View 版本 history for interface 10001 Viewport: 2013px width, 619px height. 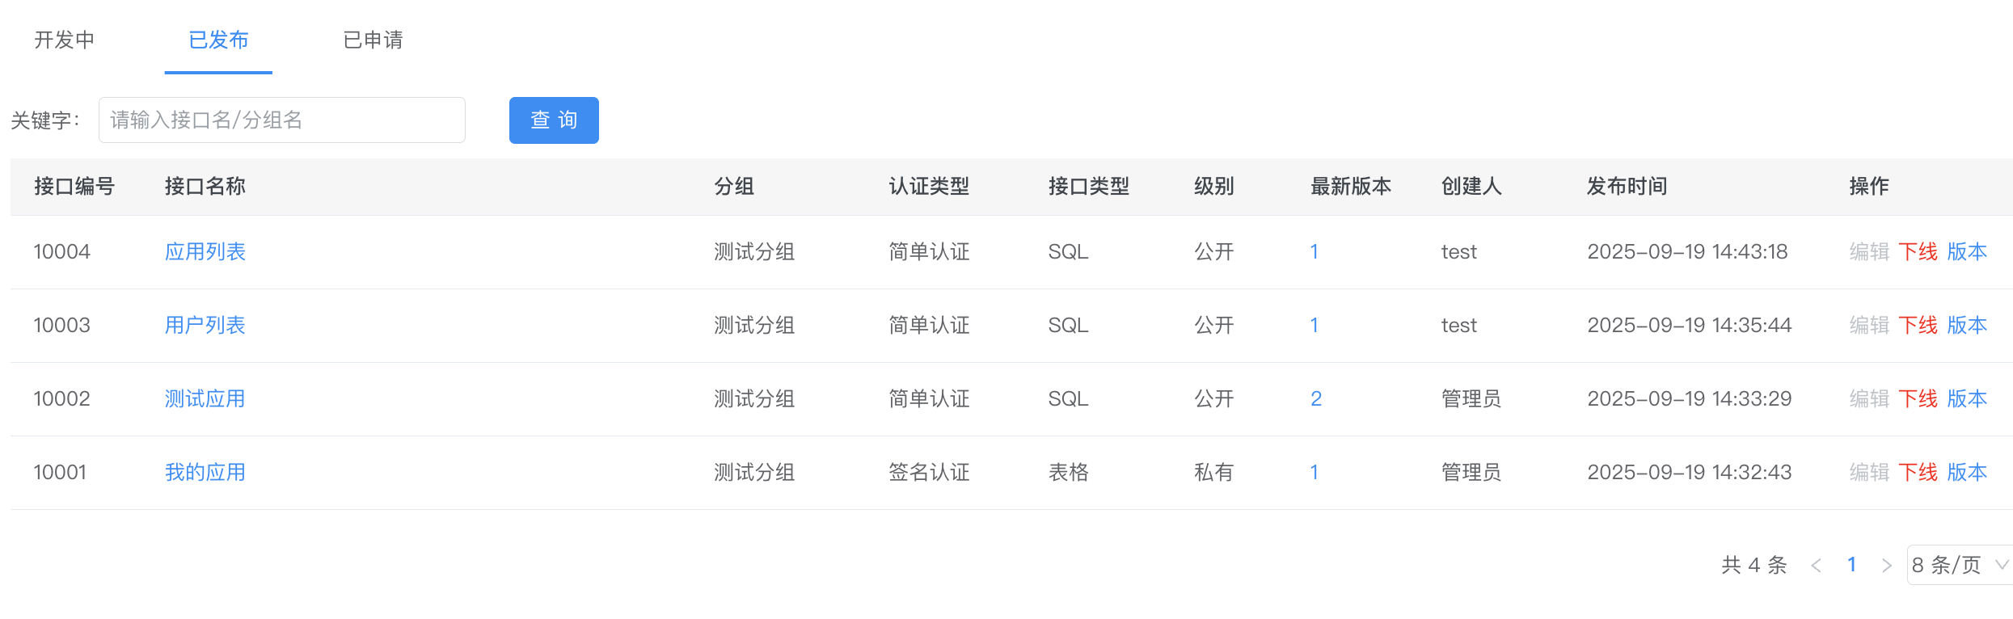point(1967,473)
